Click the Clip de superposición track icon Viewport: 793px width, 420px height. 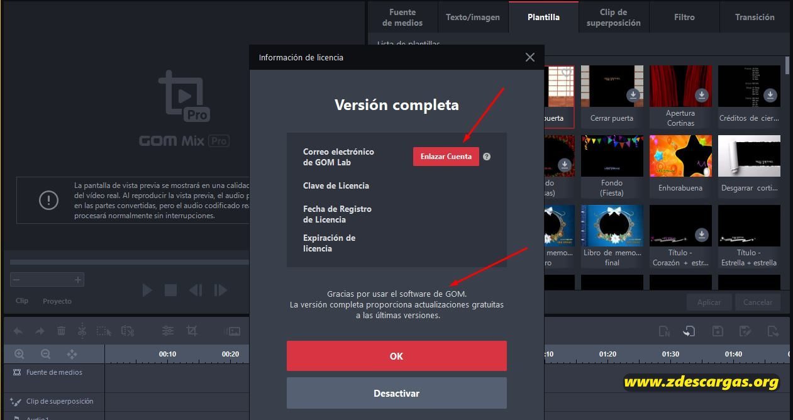tap(16, 401)
